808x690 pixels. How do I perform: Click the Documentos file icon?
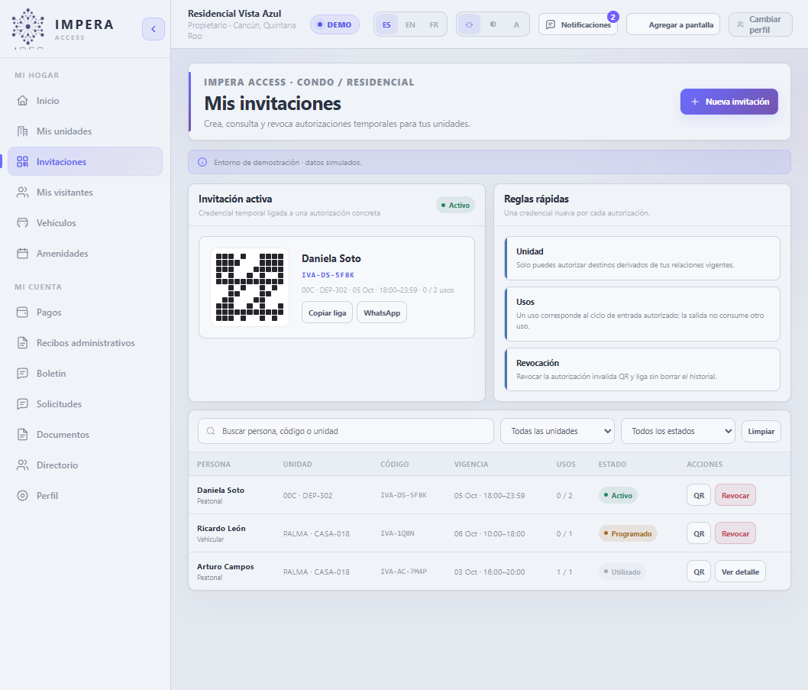pos(23,434)
